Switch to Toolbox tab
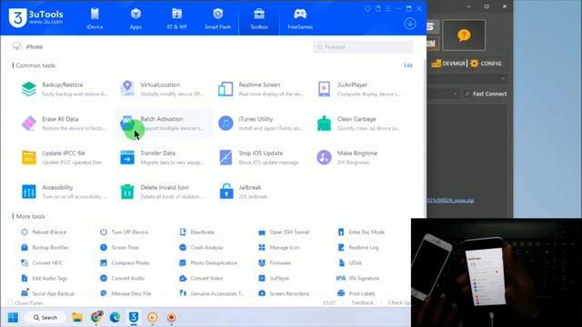Image resolution: width=582 pixels, height=327 pixels. point(259,18)
